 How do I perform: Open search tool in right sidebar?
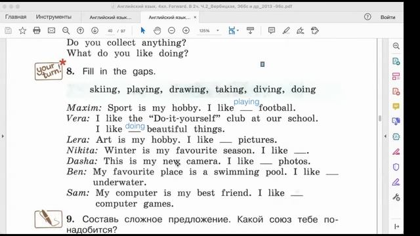[396, 46]
